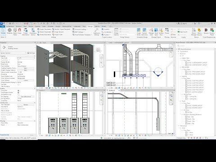Click Purge Unused
Image resolution: width=216 pixels, height=162 pixels.
(58, 32)
